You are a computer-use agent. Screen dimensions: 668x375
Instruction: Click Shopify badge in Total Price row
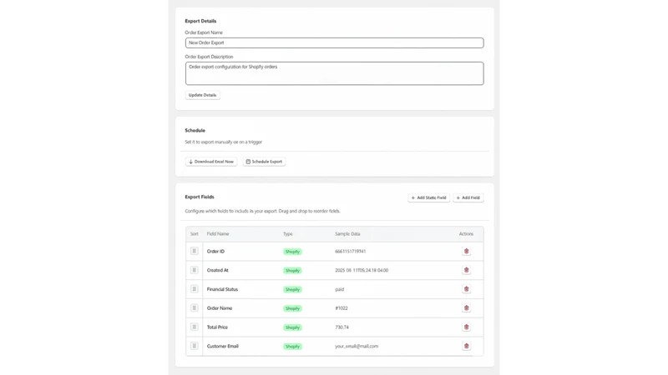293,327
